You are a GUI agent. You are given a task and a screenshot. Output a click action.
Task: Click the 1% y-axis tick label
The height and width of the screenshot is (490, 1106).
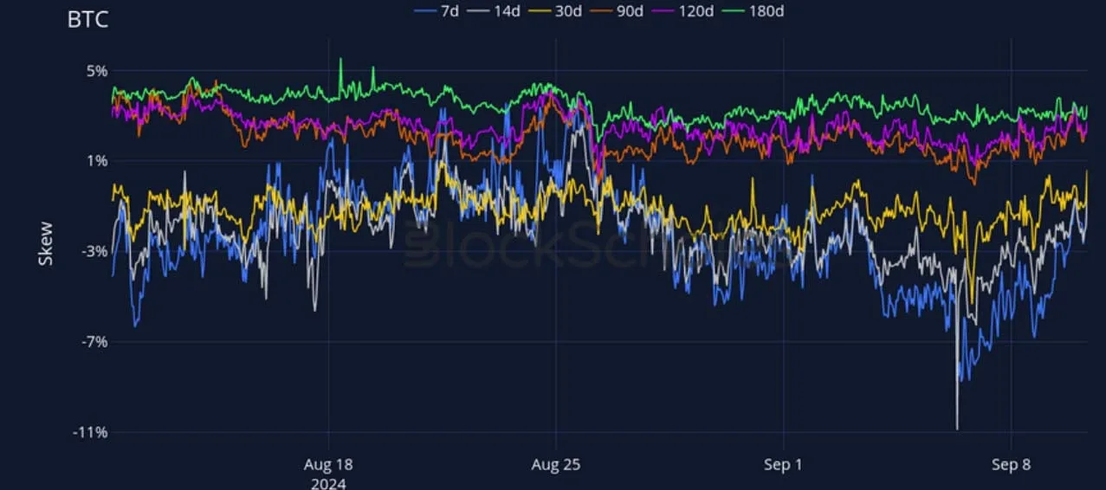pos(96,161)
